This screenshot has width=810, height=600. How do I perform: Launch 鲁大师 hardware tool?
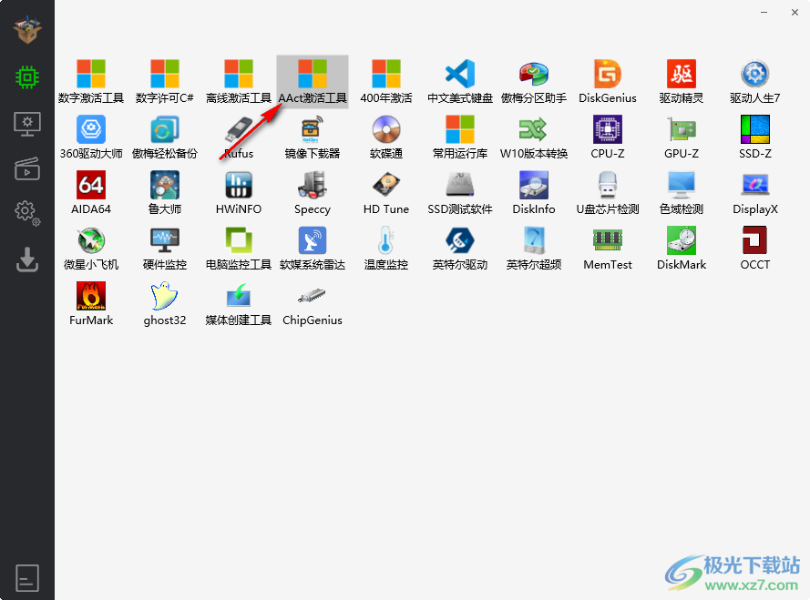click(165, 193)
